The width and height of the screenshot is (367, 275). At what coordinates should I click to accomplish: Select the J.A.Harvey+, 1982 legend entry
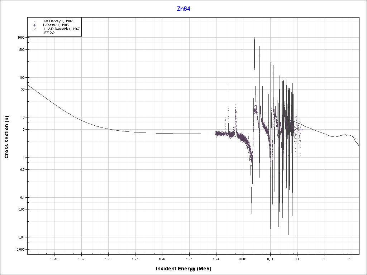tap(57, 21)
